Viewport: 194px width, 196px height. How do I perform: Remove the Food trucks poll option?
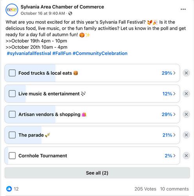pyautogui.click(x=186, y=73)
